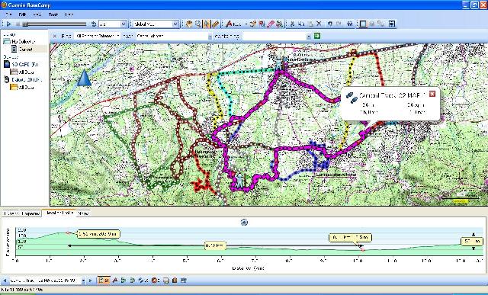
Task: Go to the previous item with the left arrow
Action: click(5, 281)
